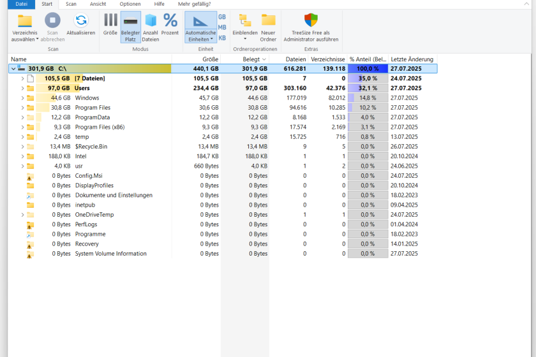536x357 pixels.
Task: Sort by the Letzte Änderung column header
Action: 413,59
